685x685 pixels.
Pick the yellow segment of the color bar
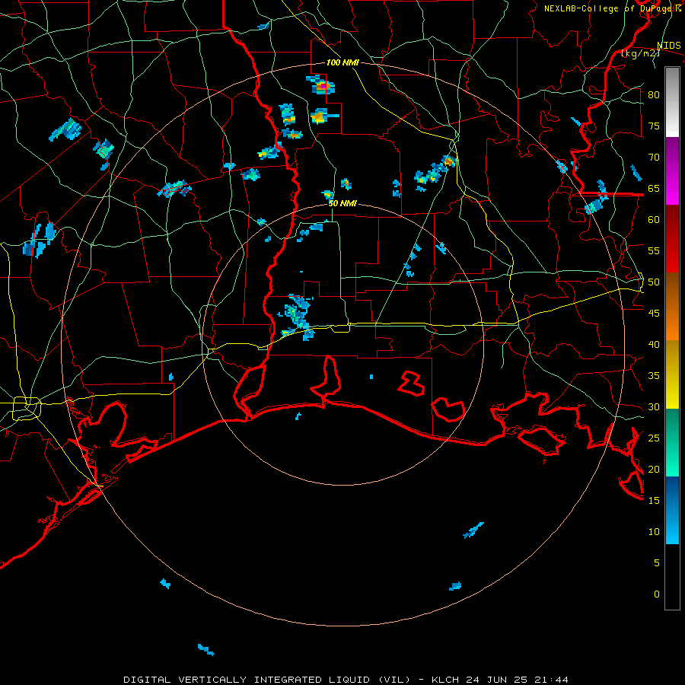[x=672, y=374]
